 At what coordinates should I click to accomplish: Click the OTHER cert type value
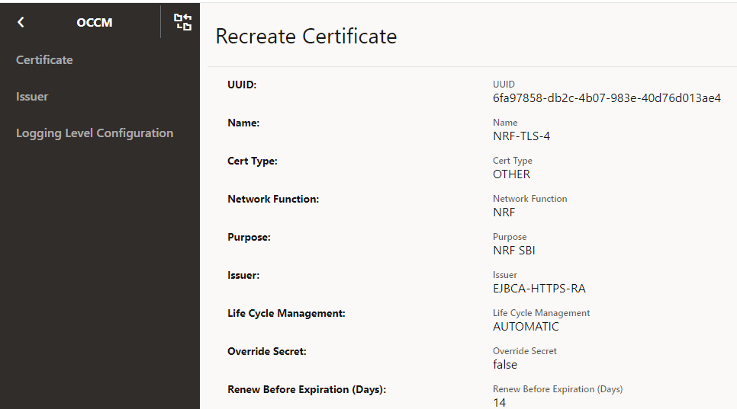(511, 174)
